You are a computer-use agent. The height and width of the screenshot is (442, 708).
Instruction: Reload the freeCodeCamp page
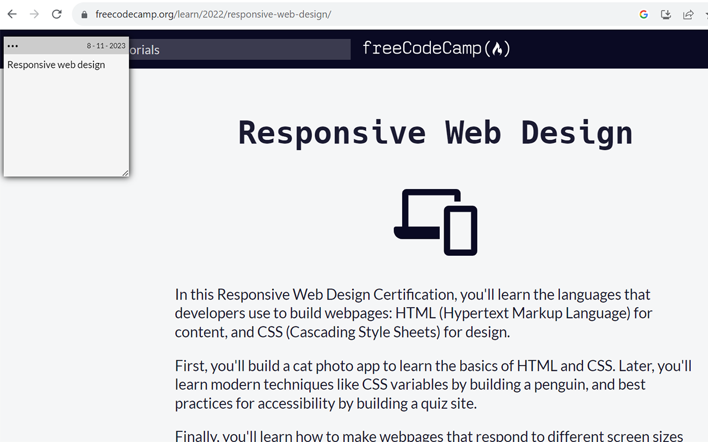[x=56, y=14]
